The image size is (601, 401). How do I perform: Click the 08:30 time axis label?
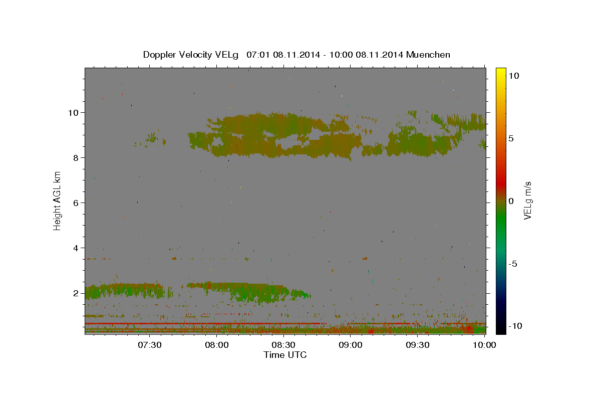[x=283, y=345]
